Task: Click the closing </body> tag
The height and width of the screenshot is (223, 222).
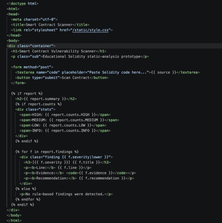Action: [x=14, y=215]
